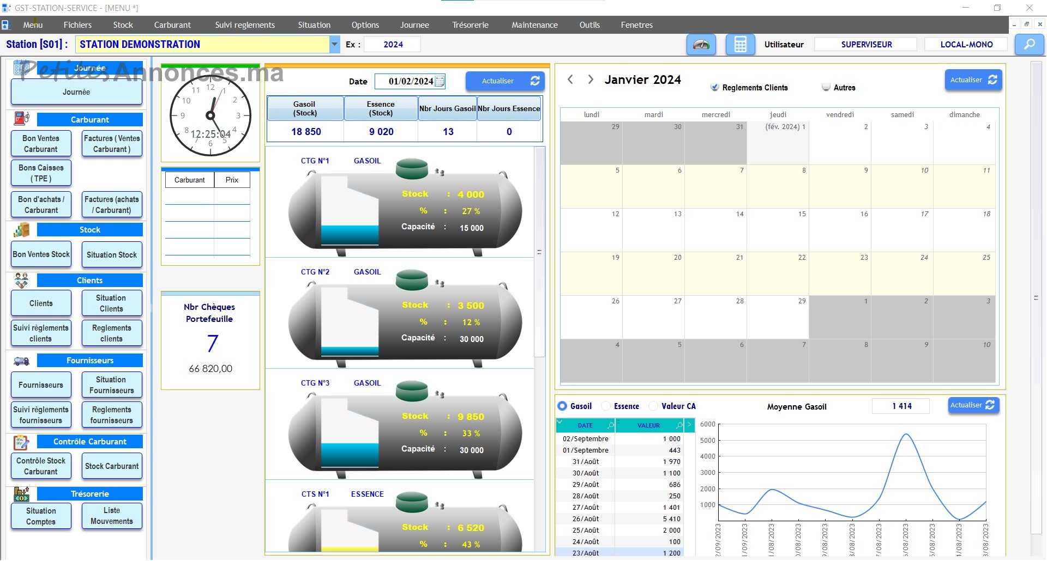This screenshot has height=561, width=1047.
Task: Check the Reglements Clients option
Action: click(714, 87)
